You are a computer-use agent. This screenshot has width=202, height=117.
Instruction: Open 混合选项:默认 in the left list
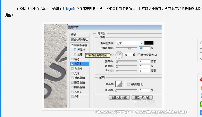(80, 40)
